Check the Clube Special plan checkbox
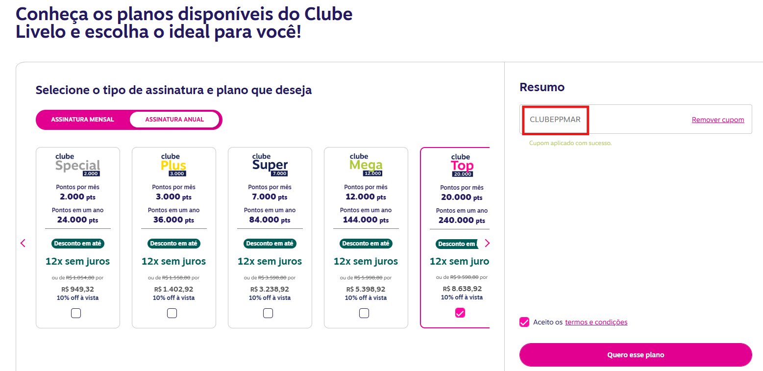Image resolution: width=763 pixels, height=371 pixels. coord(76,313)
